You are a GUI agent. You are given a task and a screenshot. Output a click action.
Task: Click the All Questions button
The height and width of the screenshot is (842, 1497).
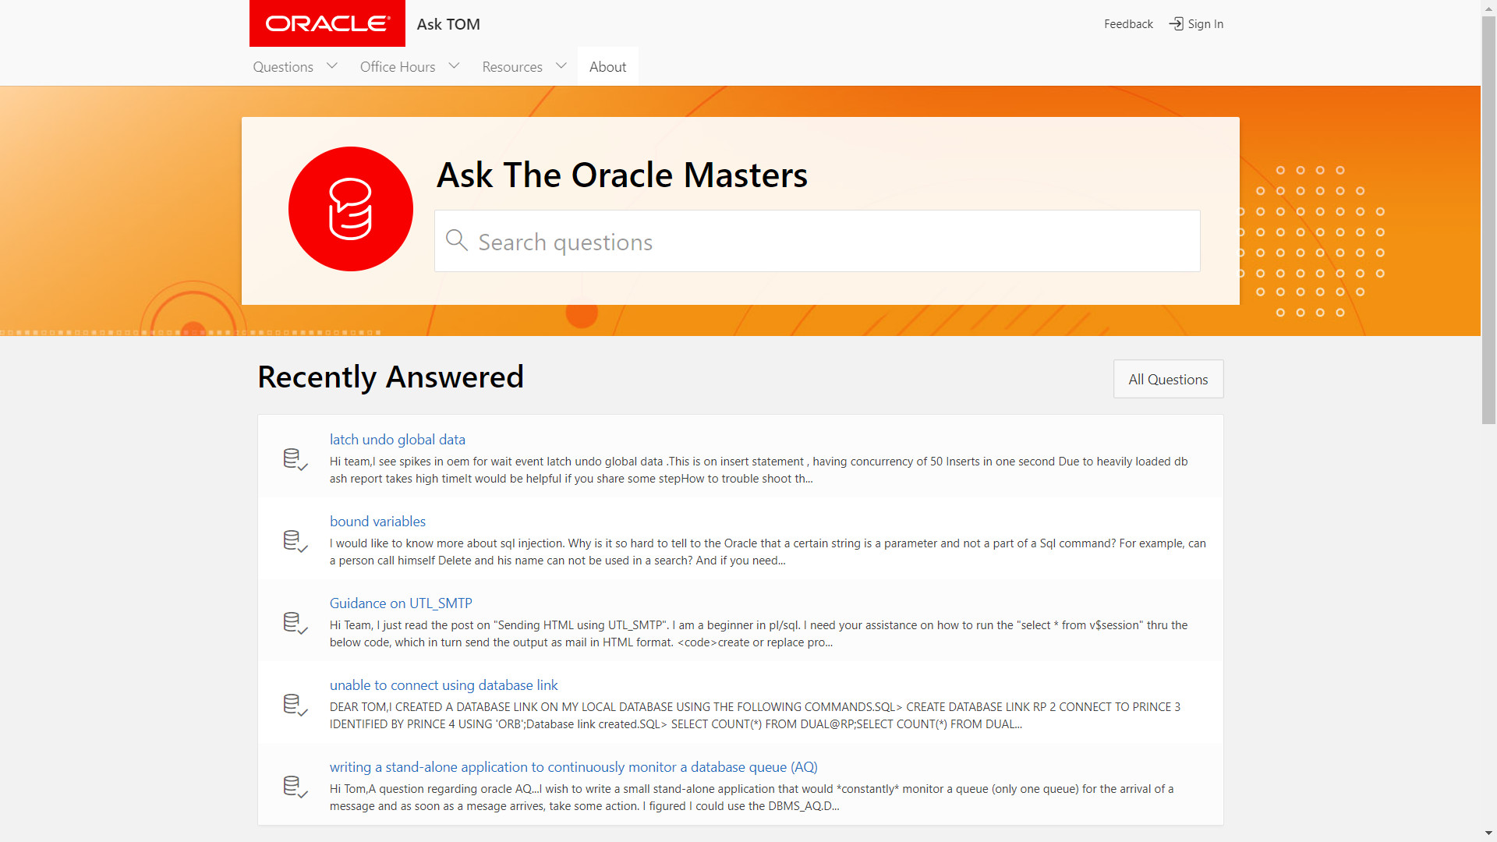point(1168,379)
